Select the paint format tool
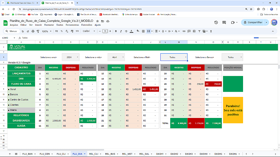 tap(38, 31)
